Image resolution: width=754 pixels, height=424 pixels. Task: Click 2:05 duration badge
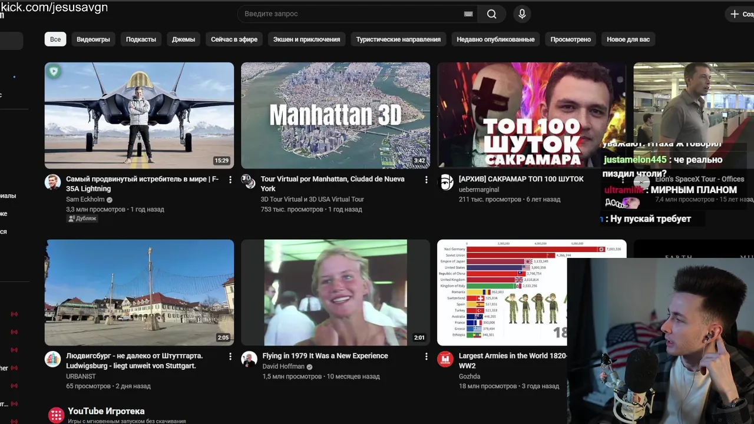click(x=223, y=338)
